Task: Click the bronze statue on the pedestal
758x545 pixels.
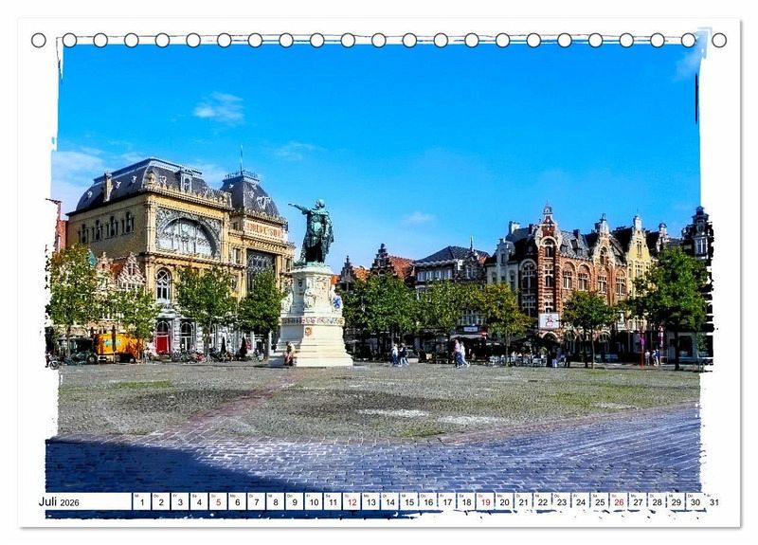Action: [316, 232]
